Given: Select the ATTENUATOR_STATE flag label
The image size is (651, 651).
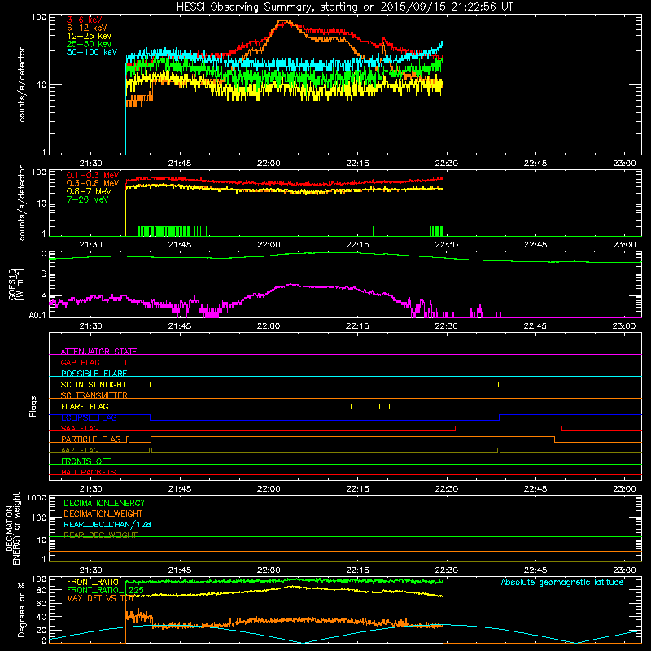Looking at the screenshot, I should point(98,352).
